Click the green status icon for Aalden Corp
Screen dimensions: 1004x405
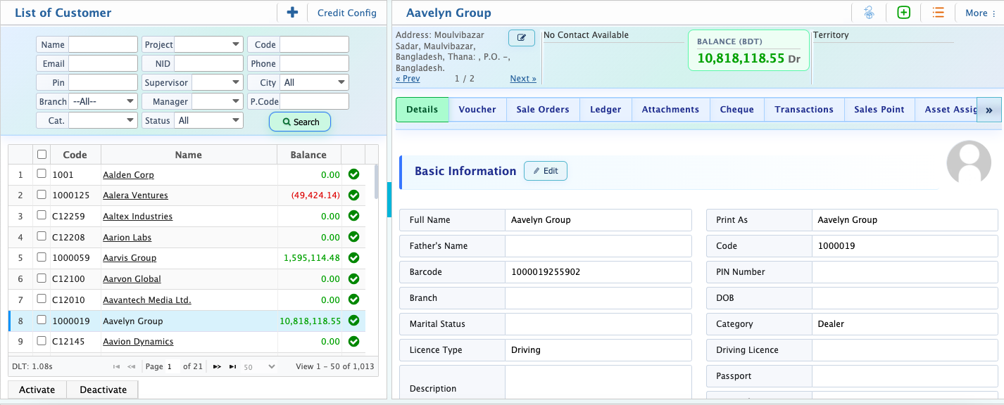coord(353,174)
